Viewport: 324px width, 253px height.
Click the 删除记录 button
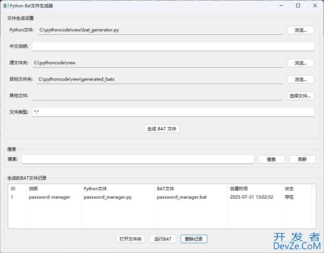(x=194, y=239)
